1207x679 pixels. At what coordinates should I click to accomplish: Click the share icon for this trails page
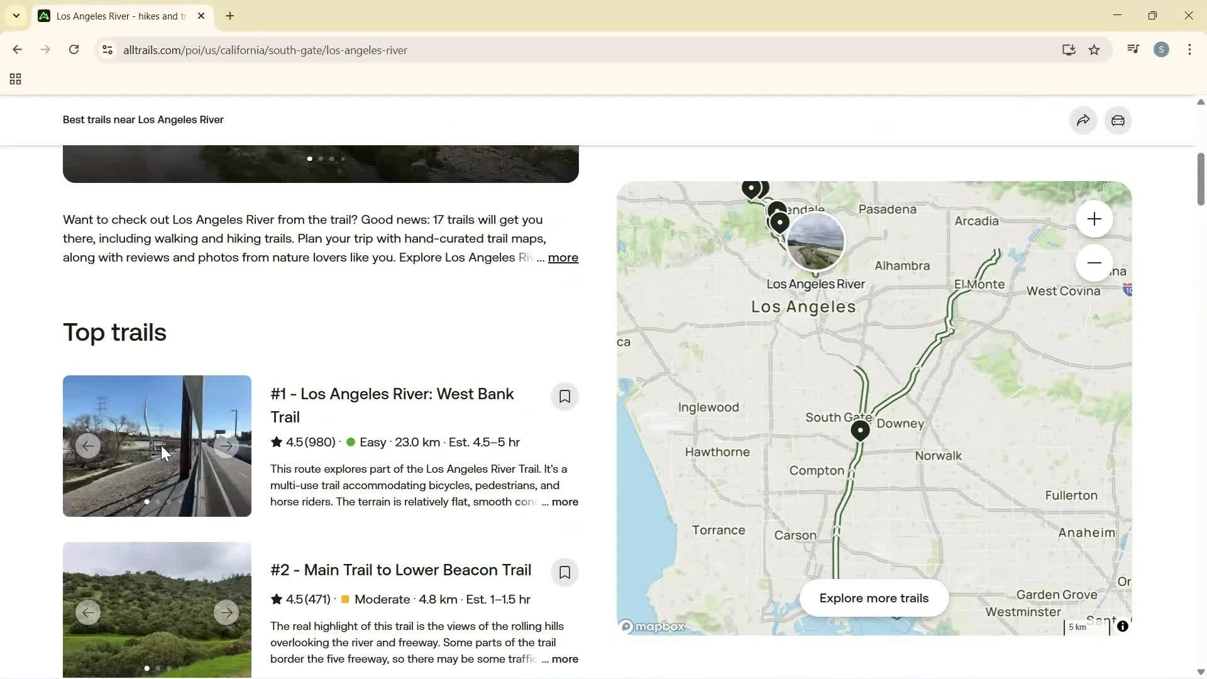1083,120
